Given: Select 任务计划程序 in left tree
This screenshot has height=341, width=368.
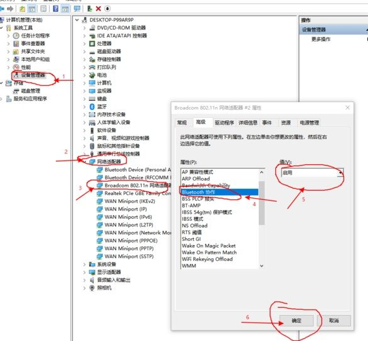Looking at the screenshot, I should tap(35, 36).
